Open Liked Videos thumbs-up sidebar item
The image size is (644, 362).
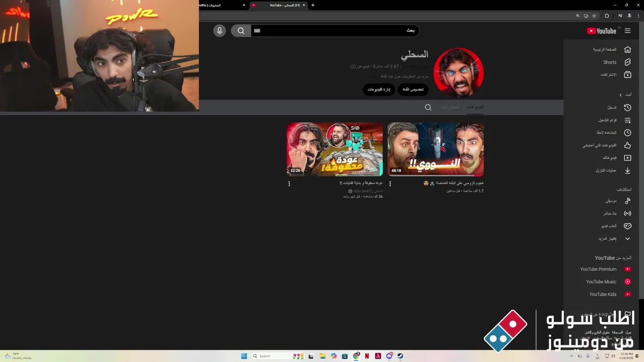coord(607,145)
